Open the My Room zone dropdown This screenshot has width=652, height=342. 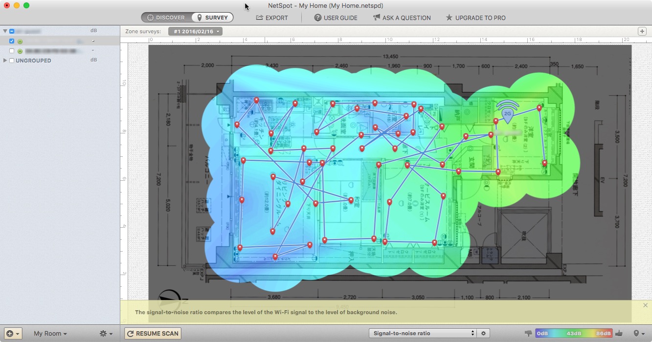(x=50, y=334)
